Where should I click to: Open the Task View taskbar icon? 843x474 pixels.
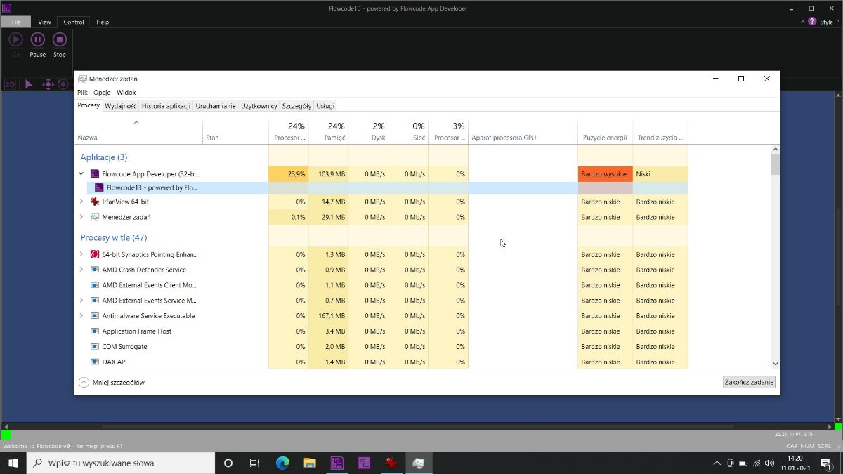(x=254, y=463)
